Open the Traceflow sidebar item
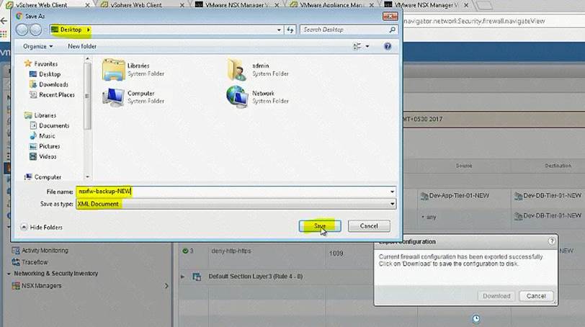The height and width of the screenshot is (327, 585). coord(35,262)
